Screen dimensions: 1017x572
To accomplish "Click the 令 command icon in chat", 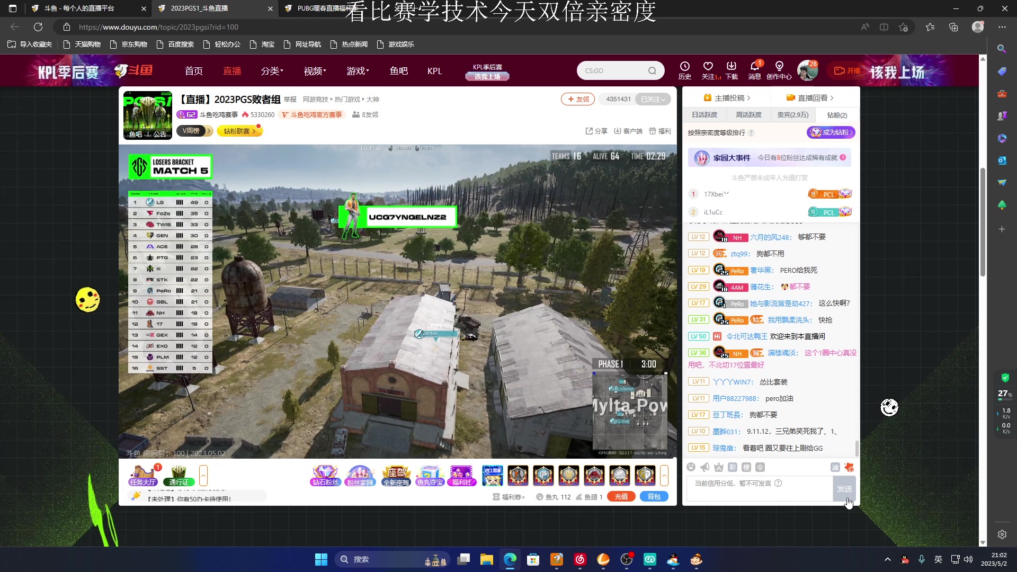I will [x=760, y=467].
